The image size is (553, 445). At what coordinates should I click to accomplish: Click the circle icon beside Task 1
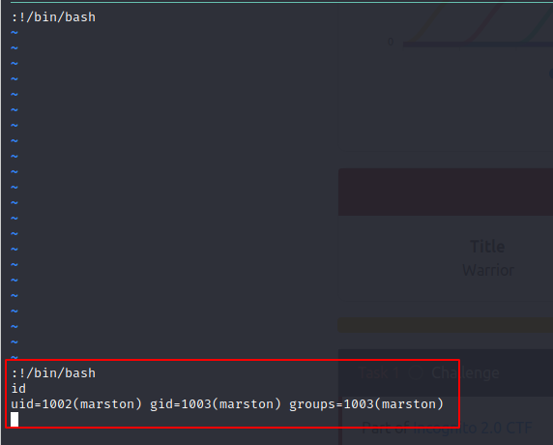pos(416,373)
